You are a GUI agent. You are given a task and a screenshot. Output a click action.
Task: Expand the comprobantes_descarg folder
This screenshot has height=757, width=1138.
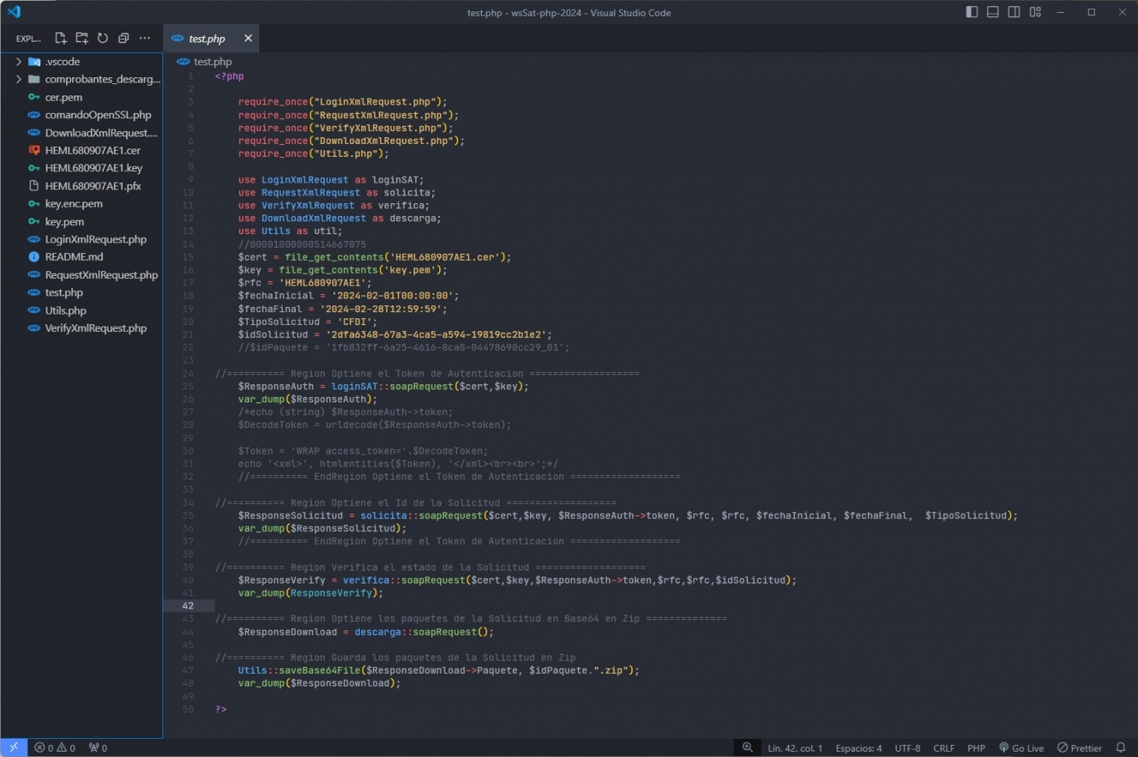(x=81, y=79)
